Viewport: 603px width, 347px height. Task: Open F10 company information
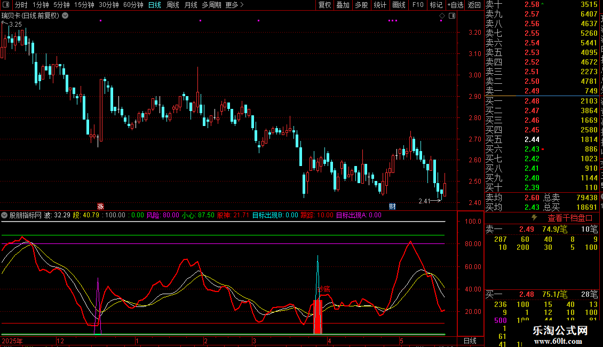[x=418, y=5]
